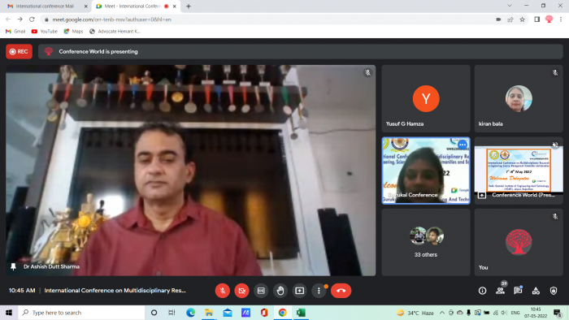Show hidden system tray icons arrow
Image resolution: width=569 pixels, height=320 pixels.
click(442, 313)
